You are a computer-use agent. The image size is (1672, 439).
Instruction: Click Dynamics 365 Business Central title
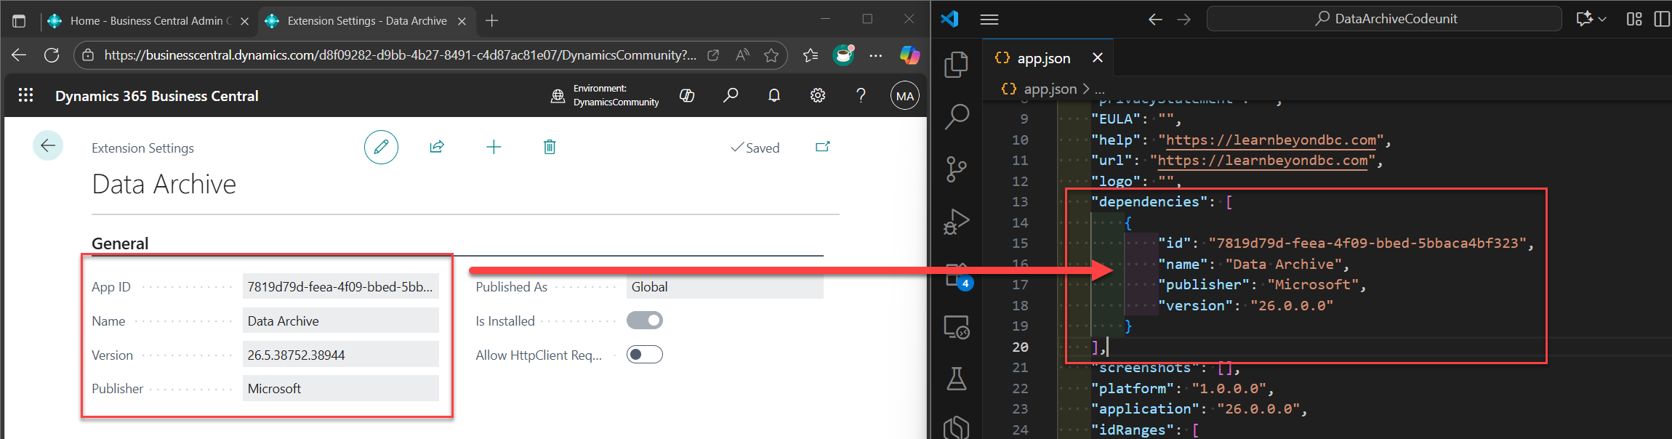point(157,96)
